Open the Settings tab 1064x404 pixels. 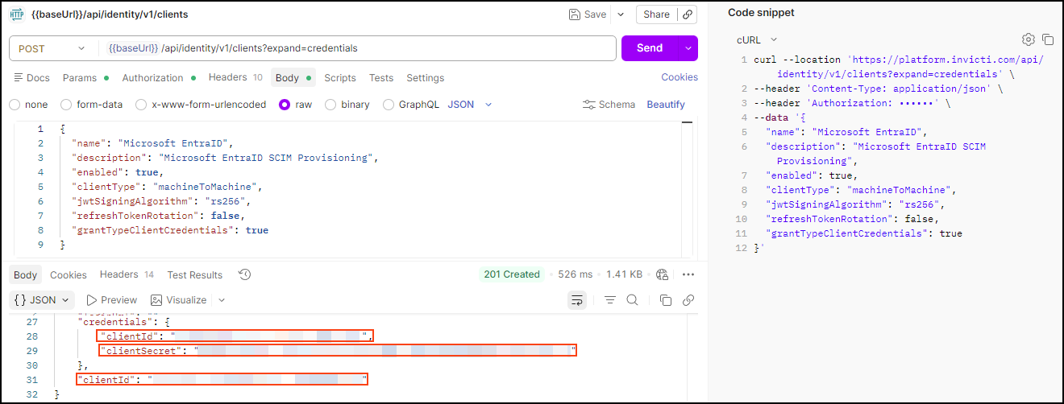425,78
